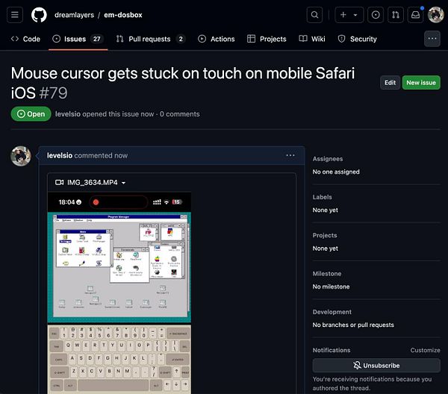
Task: Open the em-dosbox repository link
Action: [x=123, y=15]
